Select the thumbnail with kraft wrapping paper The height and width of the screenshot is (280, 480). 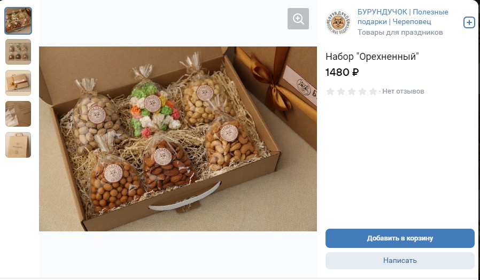click(18, 113)
